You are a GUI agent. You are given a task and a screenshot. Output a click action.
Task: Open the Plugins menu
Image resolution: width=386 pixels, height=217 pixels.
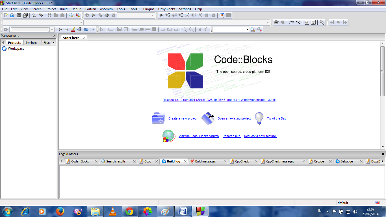[149, 9]
